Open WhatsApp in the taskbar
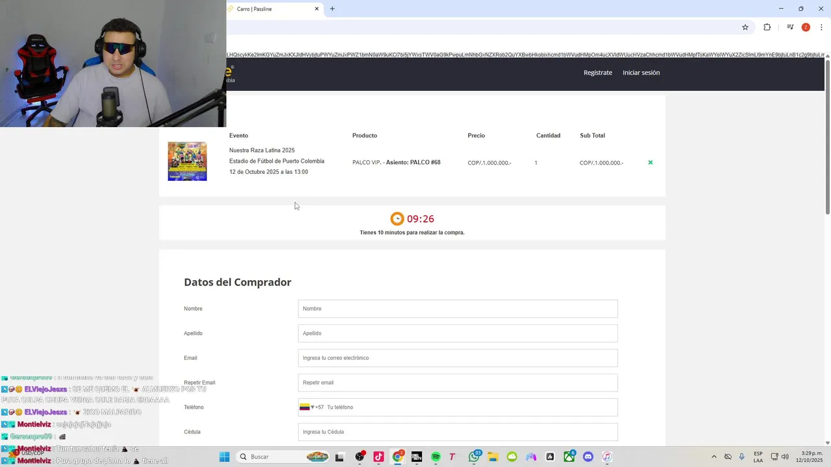Image resolution: width=831 pixels, height=467 pixels. pos(474,457)
